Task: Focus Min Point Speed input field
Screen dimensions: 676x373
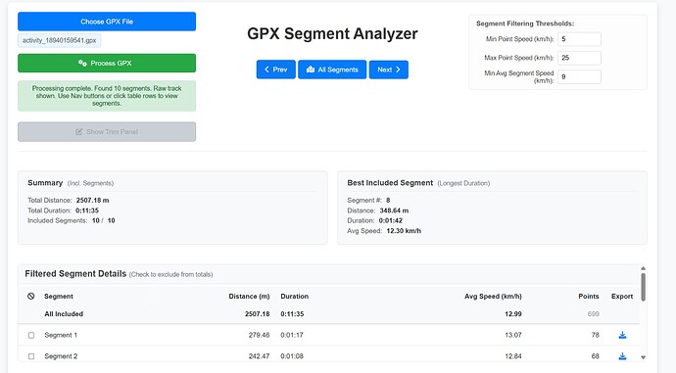Action: (x=579, y=39)
